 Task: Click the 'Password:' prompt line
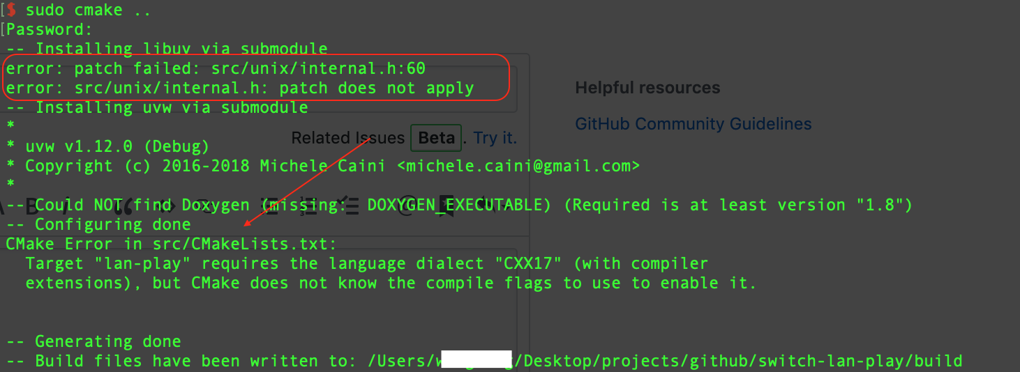[49, 30]
